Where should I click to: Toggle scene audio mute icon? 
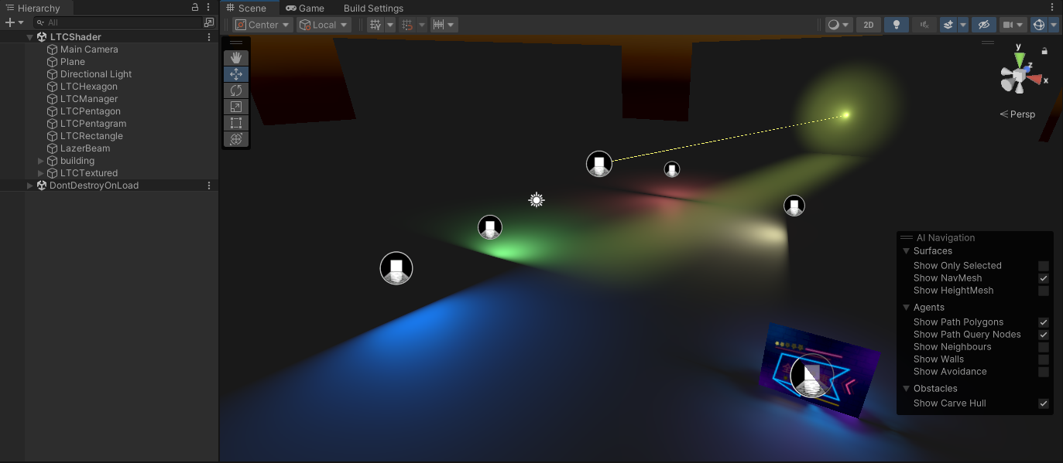pyautogui.click(x=923, y=25)
